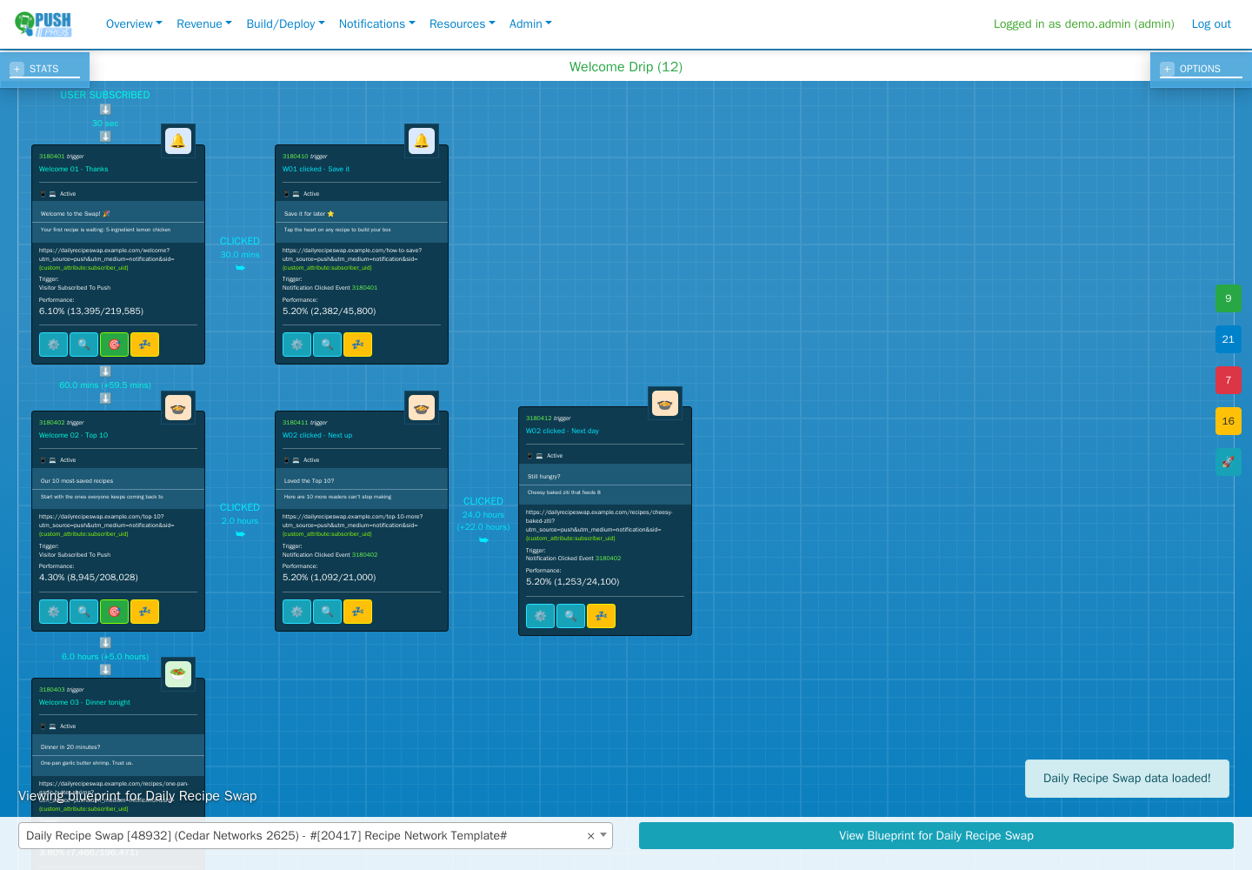
Task: Click the red badge showing 7
Action: (1228, 380)
